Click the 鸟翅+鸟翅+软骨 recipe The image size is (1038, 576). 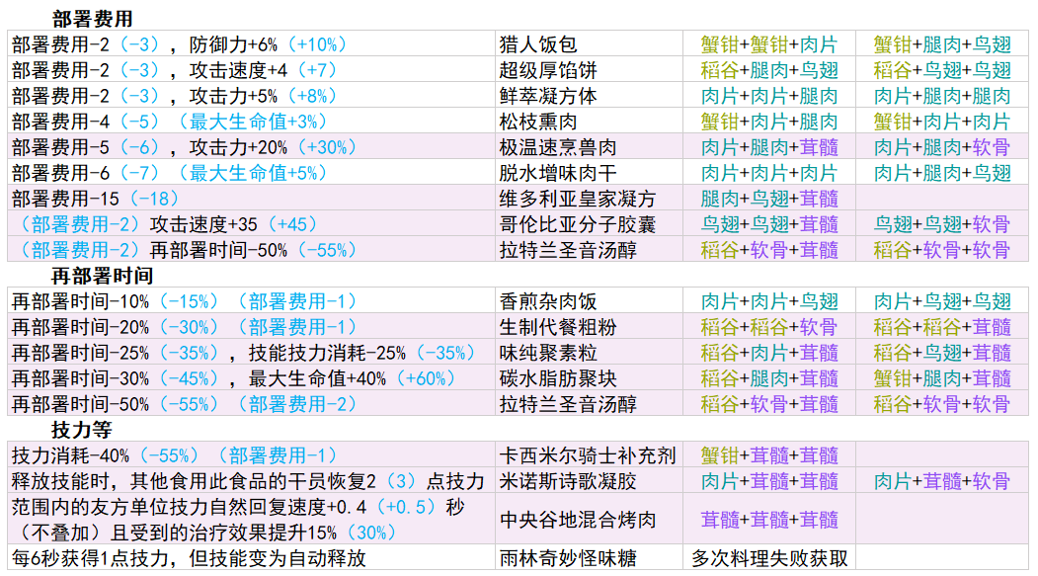click(942, 224)
